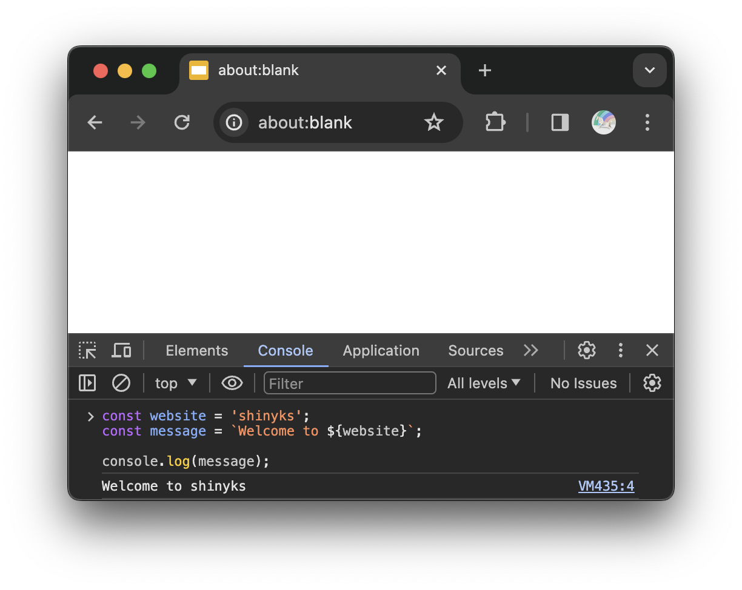Open the top context selector

point(176,383)
